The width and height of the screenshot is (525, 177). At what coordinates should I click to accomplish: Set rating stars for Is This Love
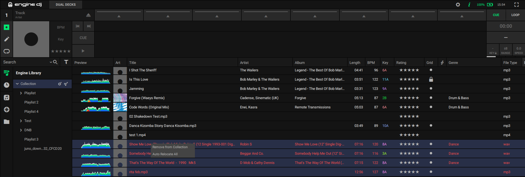point(409,79)
